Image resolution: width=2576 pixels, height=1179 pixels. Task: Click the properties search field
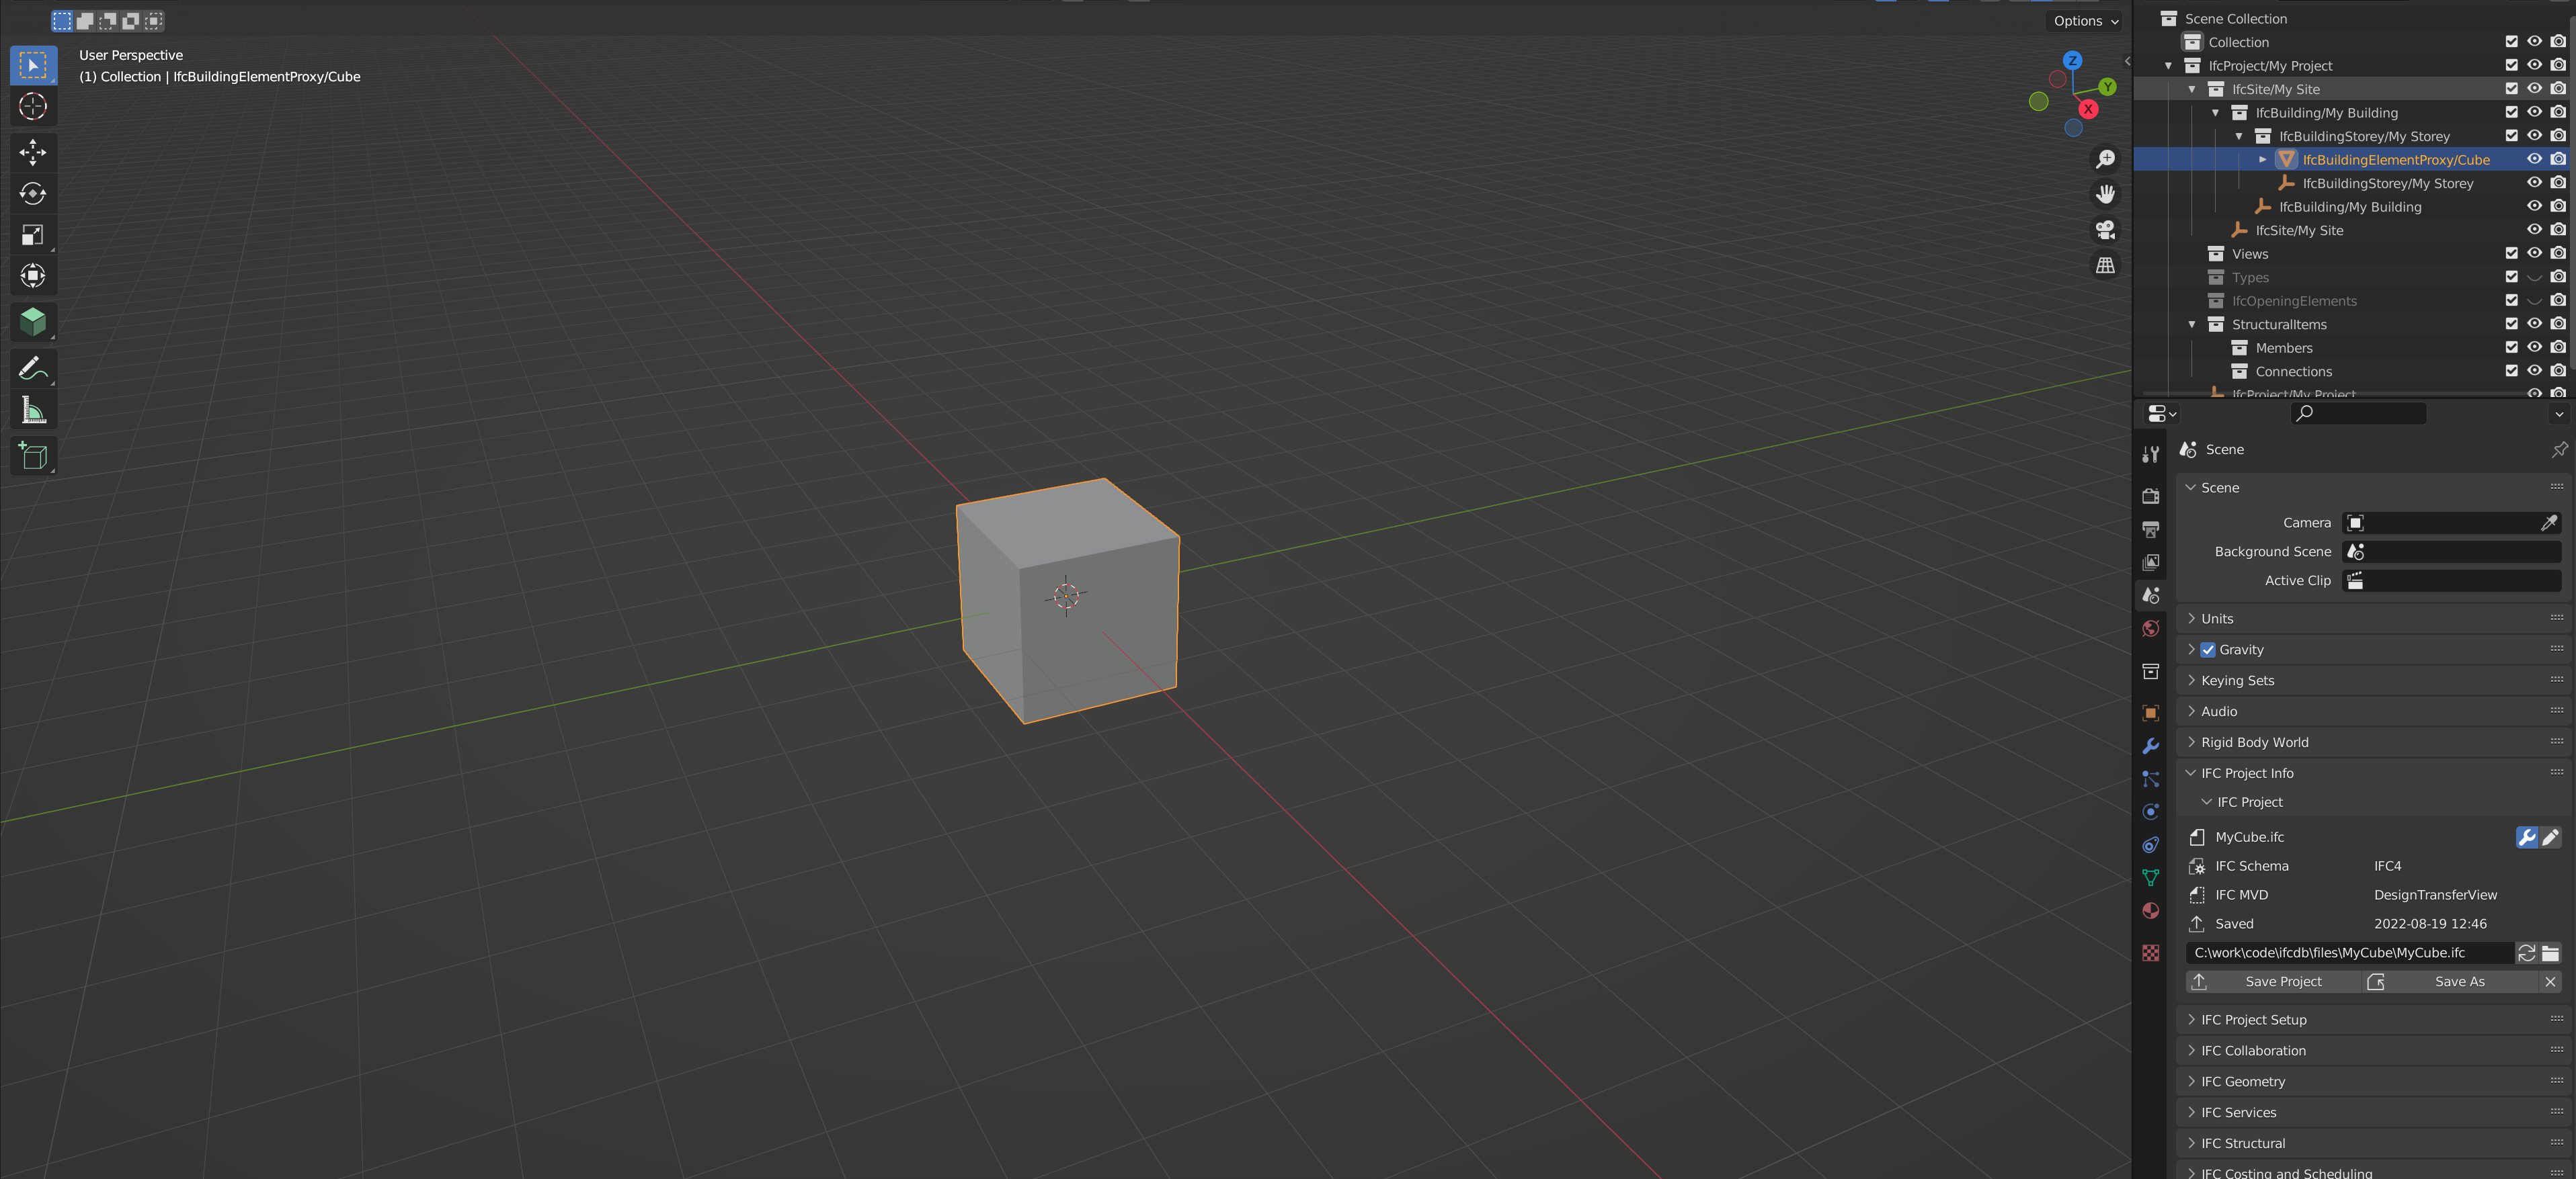click(x=2358, y=414)
